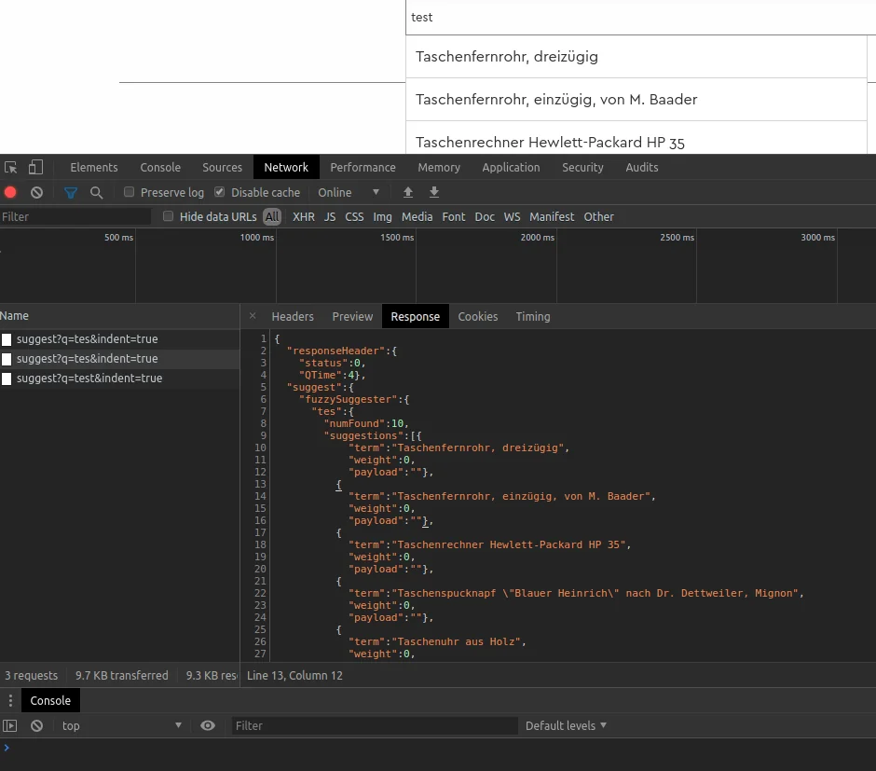Open the top context selector dropdown
Image resolution: width=876 pixels, height=771 pixels.
[x=121, y=725]
